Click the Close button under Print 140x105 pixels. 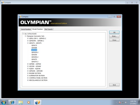(x=114, y=40)
